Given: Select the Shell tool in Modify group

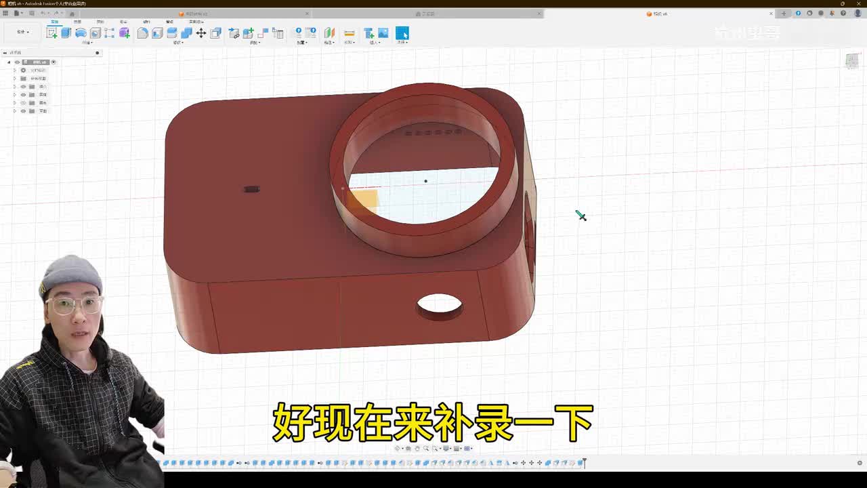Looking at the screenshot, I should pos(157,33).
